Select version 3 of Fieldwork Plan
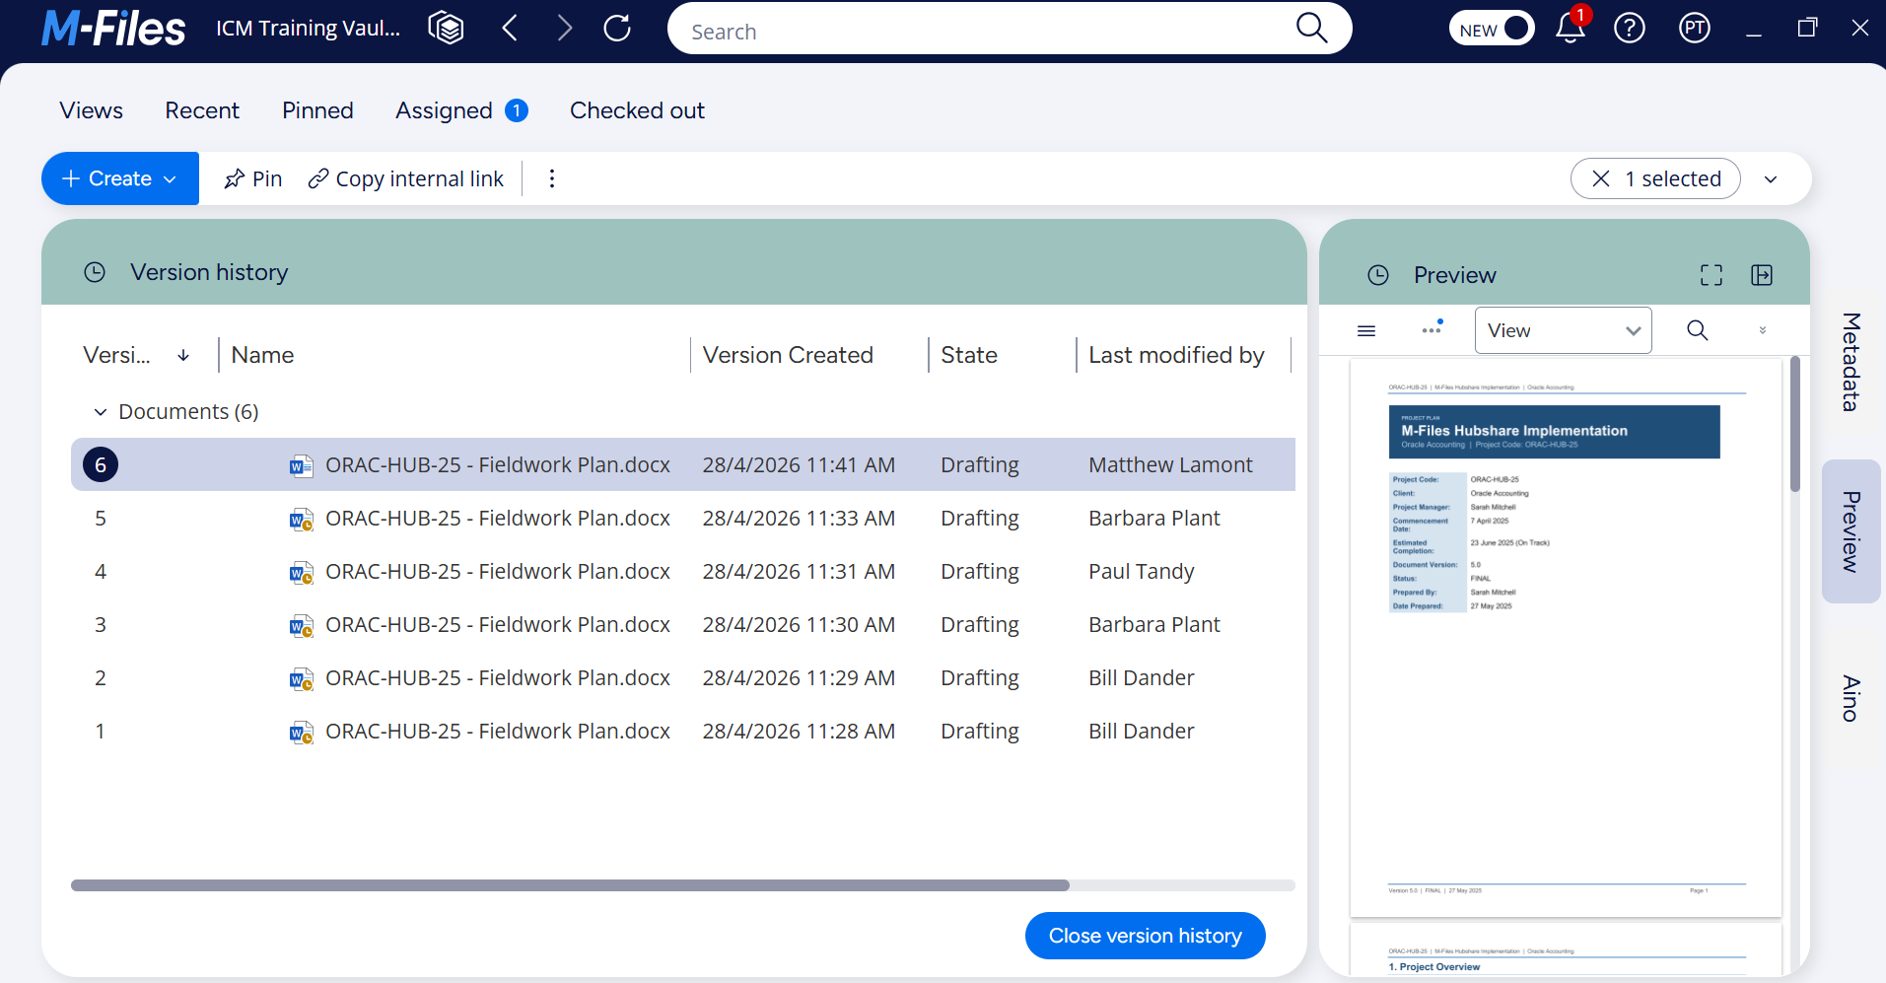This screenshot has width=1886, height=983. pyautogui.click(x=683, y=624)
